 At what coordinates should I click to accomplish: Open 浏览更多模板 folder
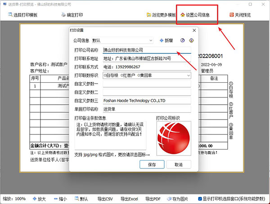[149, 15]
